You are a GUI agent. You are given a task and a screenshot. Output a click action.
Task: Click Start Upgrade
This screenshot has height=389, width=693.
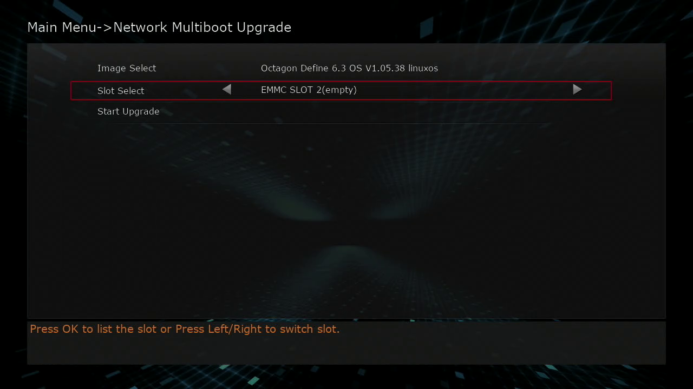(x=128, y=111)
